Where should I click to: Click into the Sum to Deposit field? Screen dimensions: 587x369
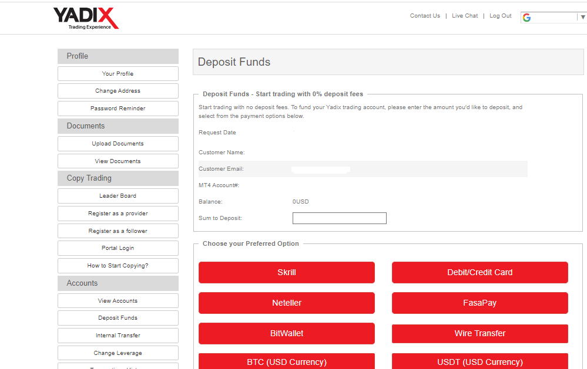point(339,218)
